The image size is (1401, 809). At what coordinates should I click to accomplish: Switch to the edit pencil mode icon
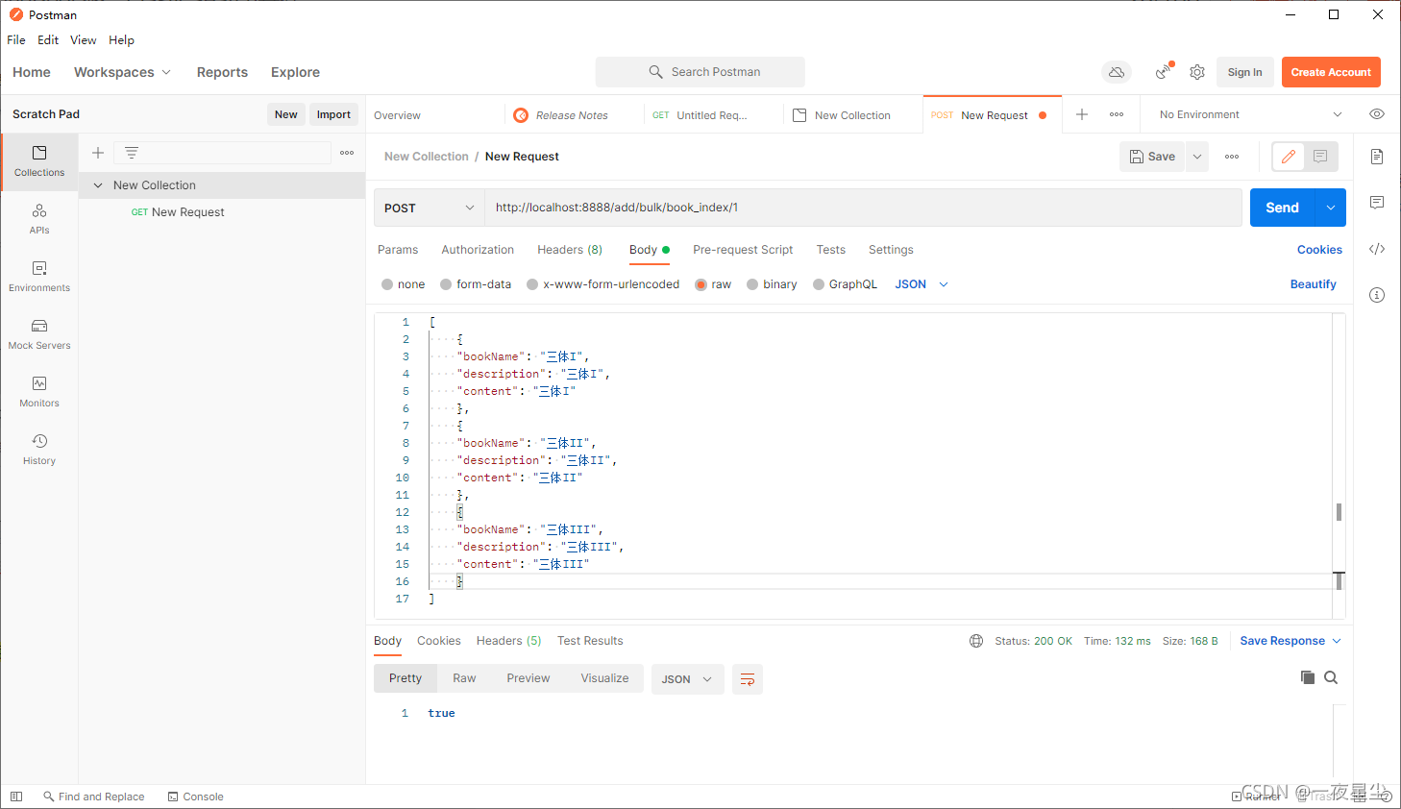(x=1289, y=157)
